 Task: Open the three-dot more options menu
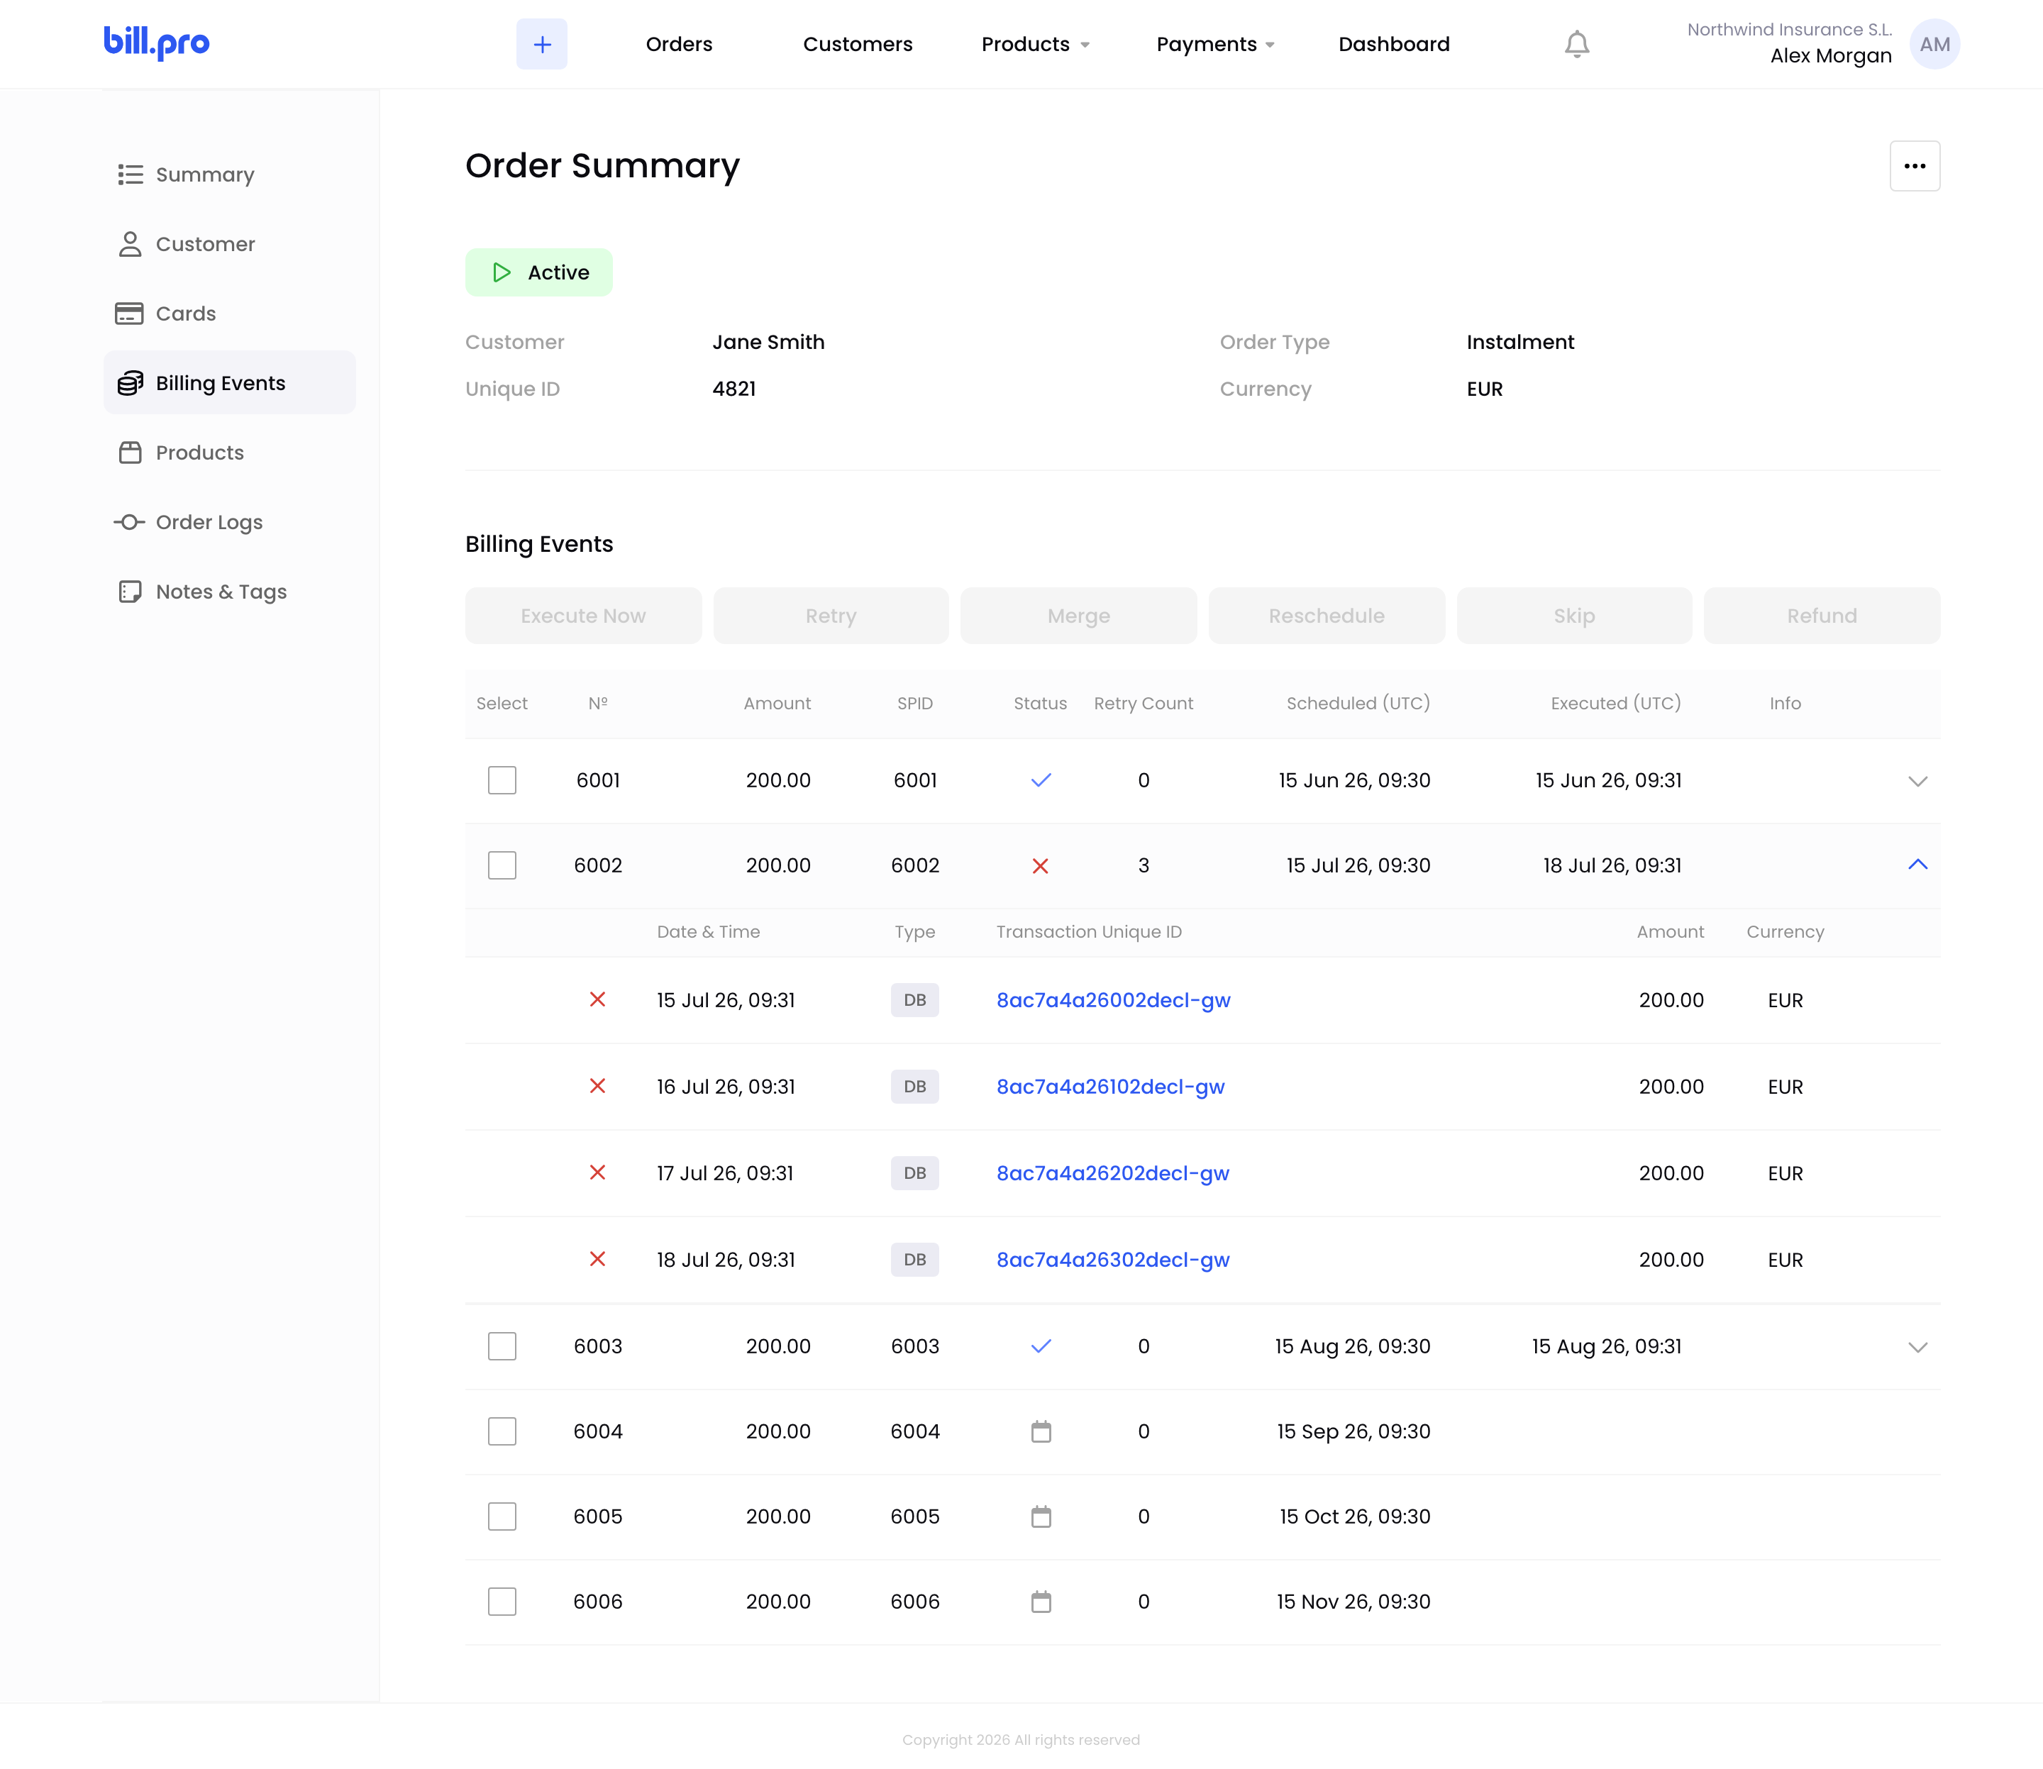coord(1915,166)
